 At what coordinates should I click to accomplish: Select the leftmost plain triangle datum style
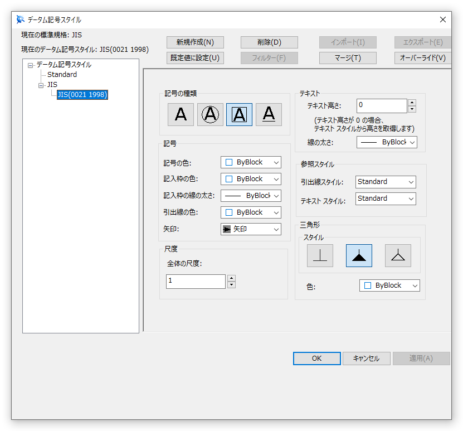click(320, 255)
